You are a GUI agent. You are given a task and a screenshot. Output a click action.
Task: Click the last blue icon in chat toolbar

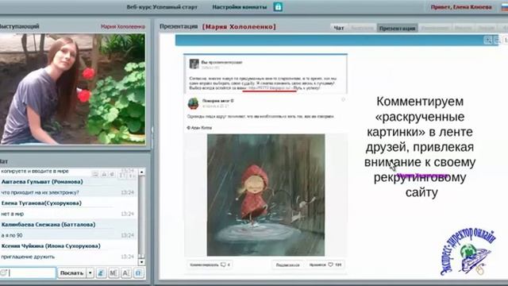pos(138,273)
